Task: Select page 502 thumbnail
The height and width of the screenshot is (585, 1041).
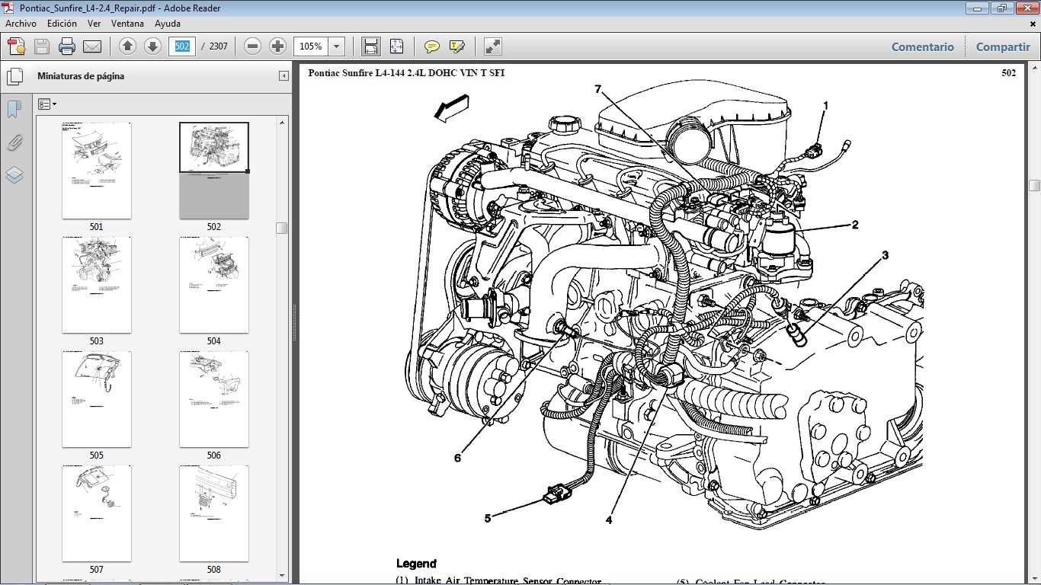Action: point(213,171)
